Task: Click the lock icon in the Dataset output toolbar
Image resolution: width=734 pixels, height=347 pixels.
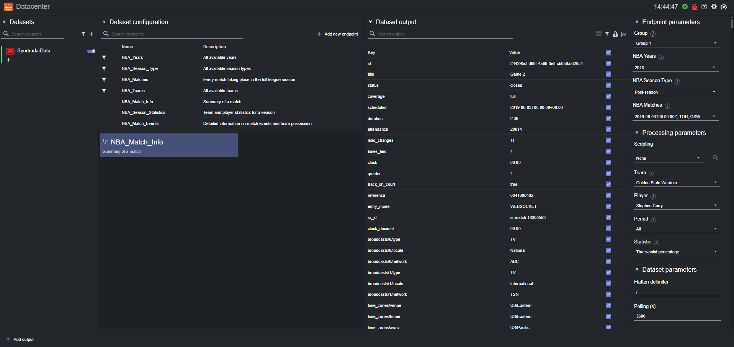Action: 615,34
